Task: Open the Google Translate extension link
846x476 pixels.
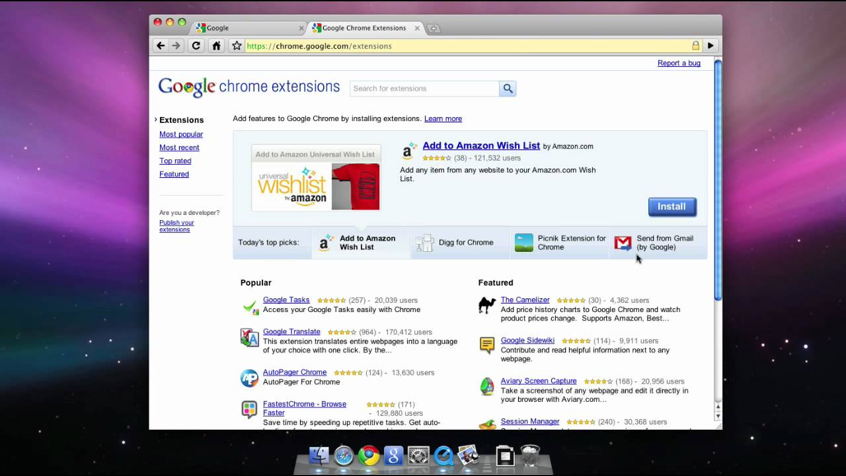Action: (291, 332)
